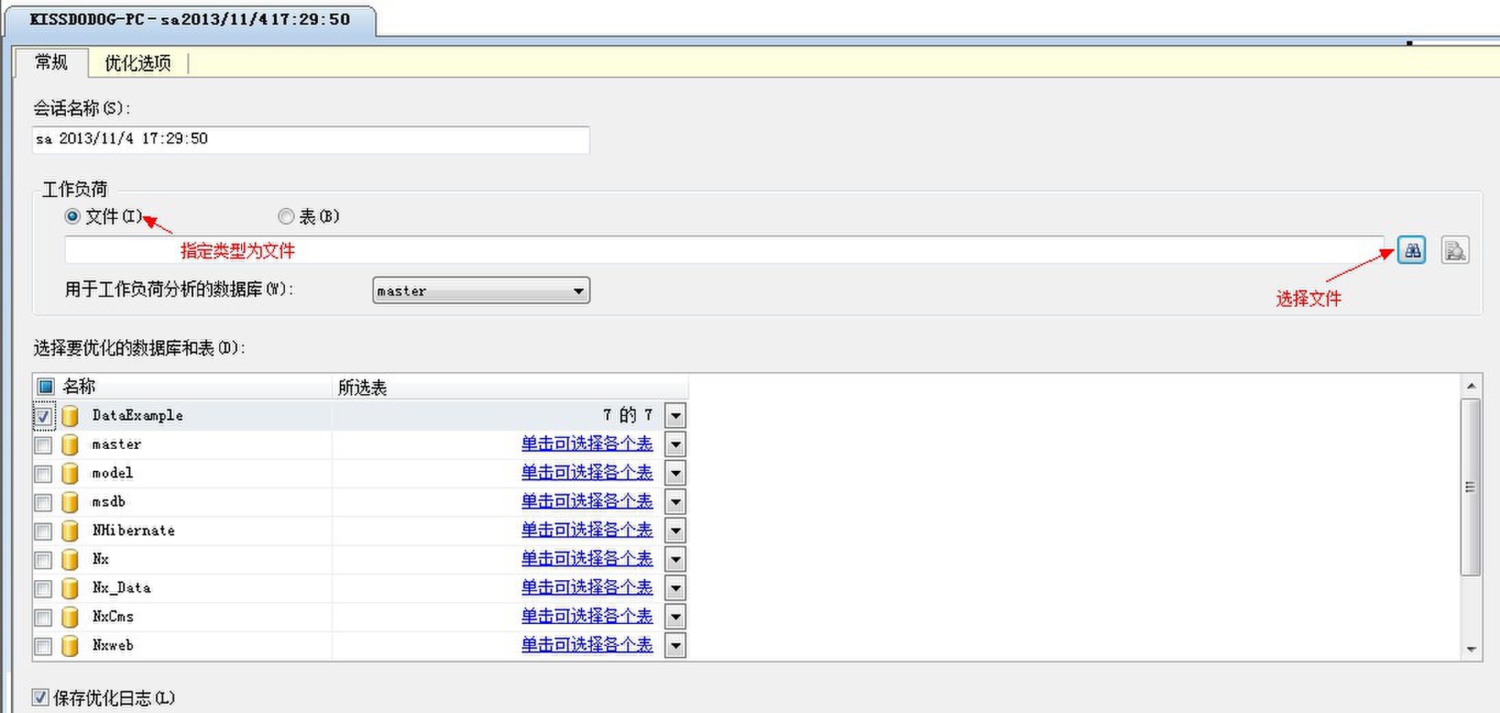Expand the NHibernate row tables dropdown arrow

[675, 530]
